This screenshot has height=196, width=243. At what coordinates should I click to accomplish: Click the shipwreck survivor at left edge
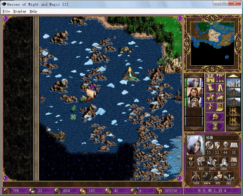click(43, 99)
